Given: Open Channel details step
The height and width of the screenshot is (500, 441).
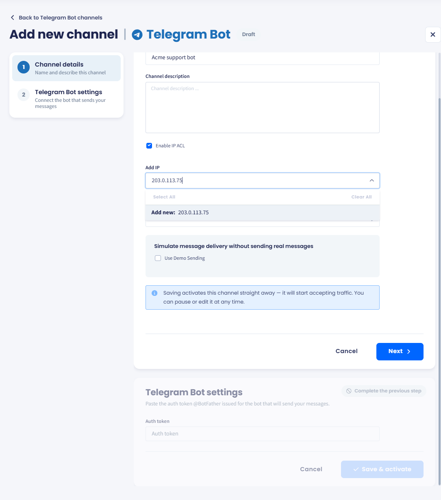Looking at the screenshot, I should click(66, 68).
